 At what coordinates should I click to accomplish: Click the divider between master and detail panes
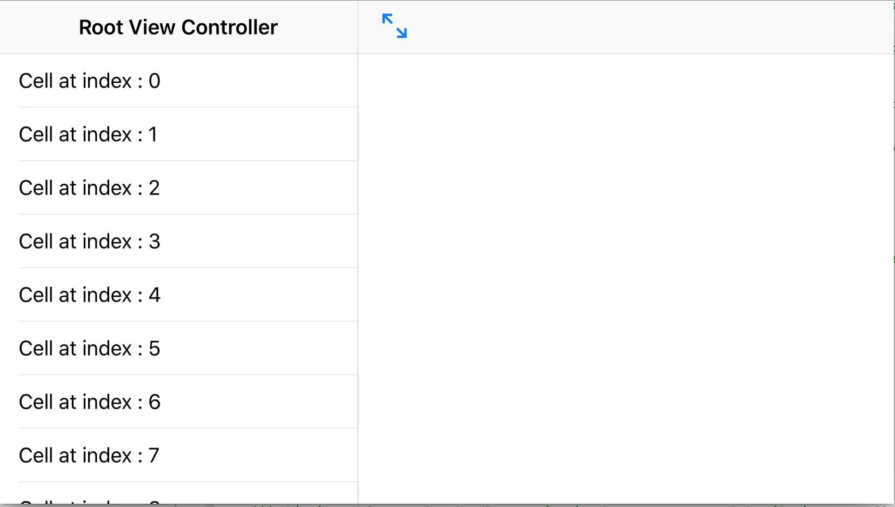click(358, 270)
